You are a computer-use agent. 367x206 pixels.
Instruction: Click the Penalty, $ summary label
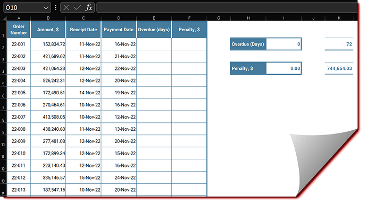248,68
